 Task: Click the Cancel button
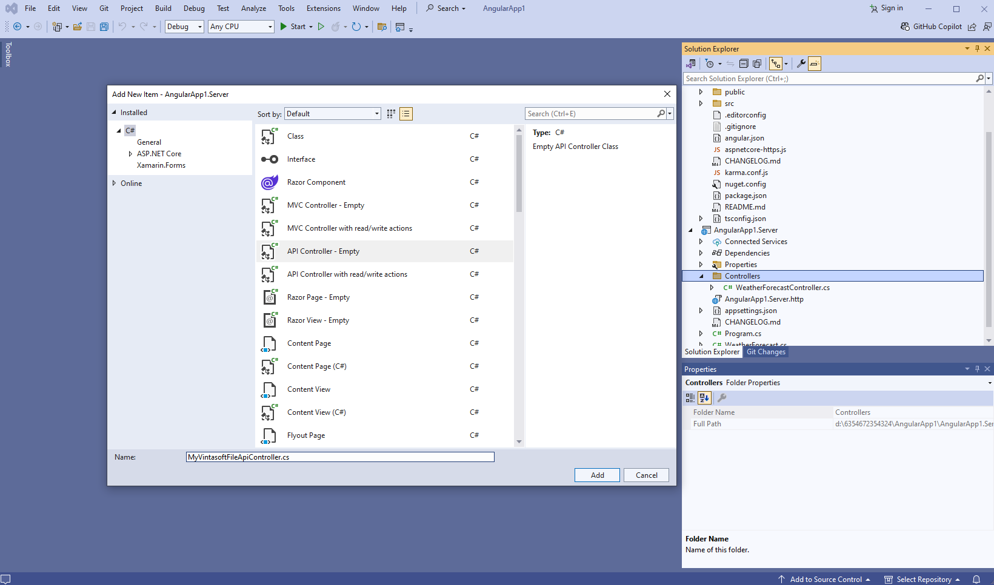coord(646,475)
